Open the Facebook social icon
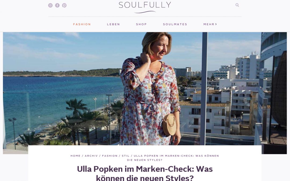This screenshot has width=290, height=181. (57, 5)
